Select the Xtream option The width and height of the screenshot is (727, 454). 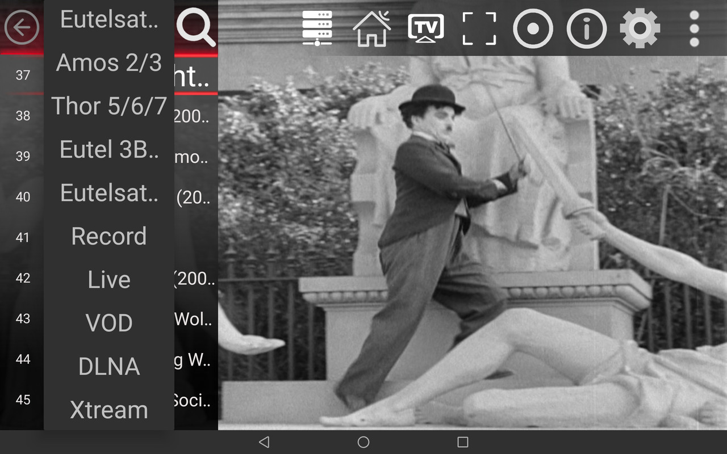pyautogui.click(x=109, y=410)
